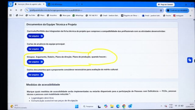Open the Registro de Obras bookmark
The width and height of the screenshot is (195, 110).
tap(130, 16)
